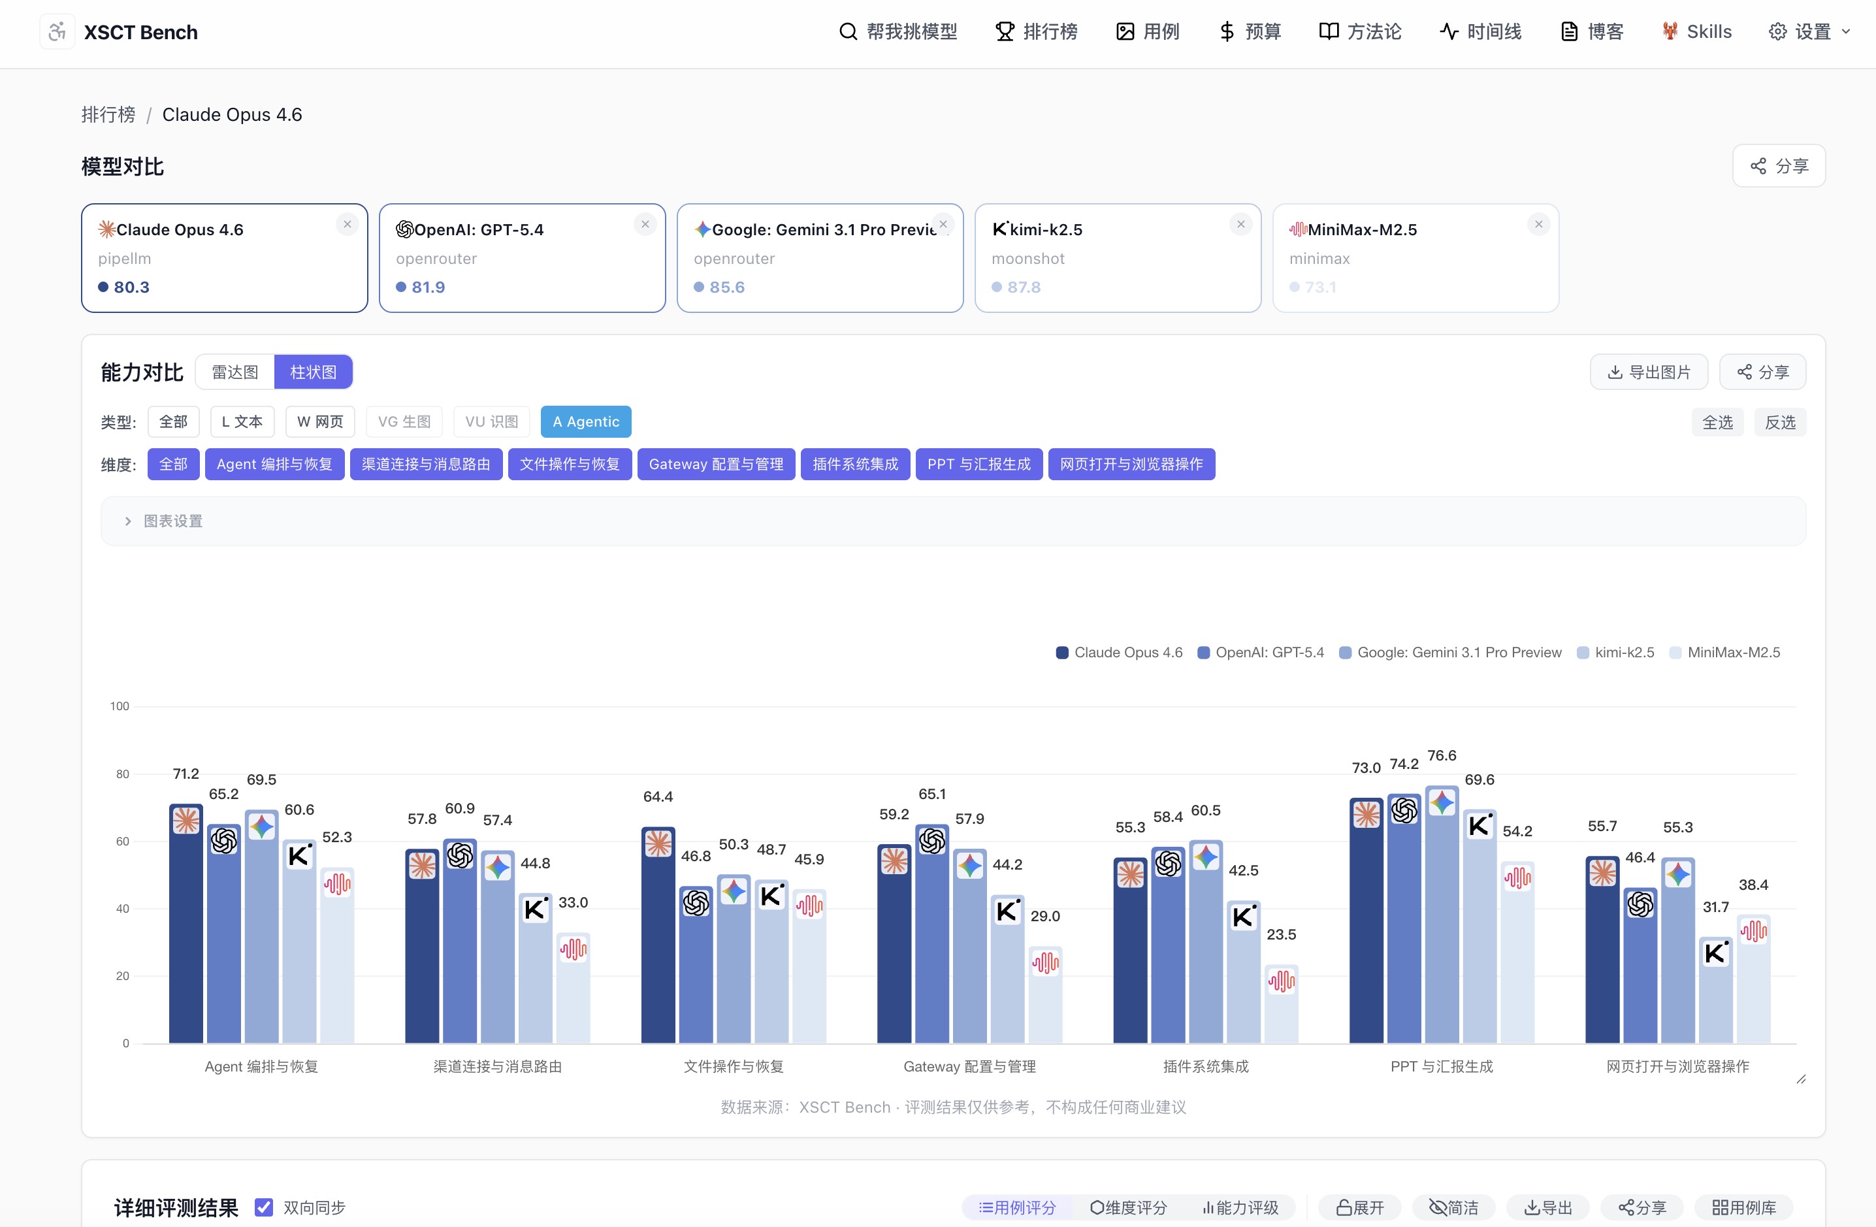Open the 设置 dropdown menu
This screenshot has width=1876, height=1227.
[x=1809, y=31]
